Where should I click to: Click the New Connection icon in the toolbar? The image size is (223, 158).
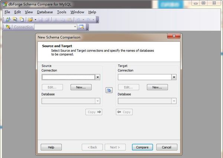(x=8, y=27)
